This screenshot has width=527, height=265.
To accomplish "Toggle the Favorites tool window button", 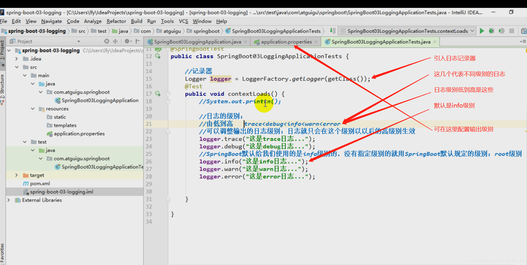I will point(2,253).
